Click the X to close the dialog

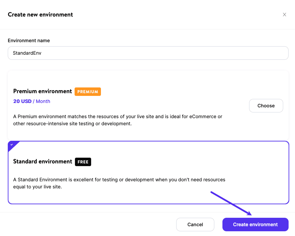click(x=285, y=15)
